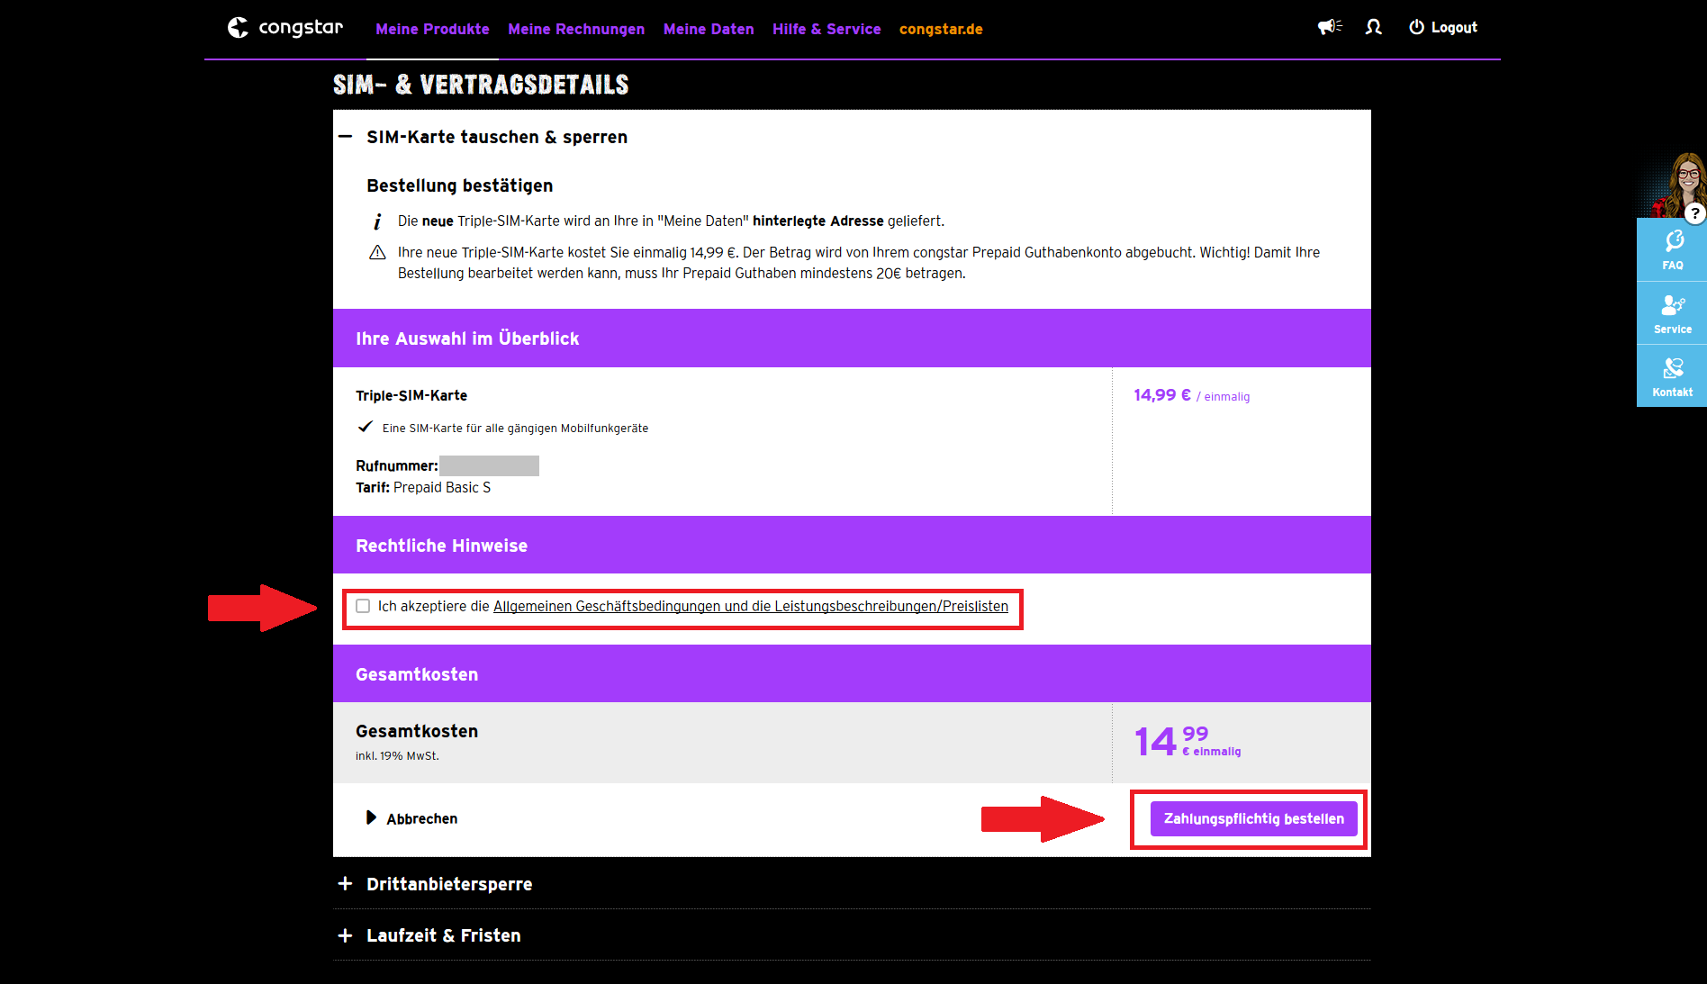The width and height of the screenshot is (1707, 984).
Task: Open the Kontakt side panel icon
Action: tap(1672, 376)
